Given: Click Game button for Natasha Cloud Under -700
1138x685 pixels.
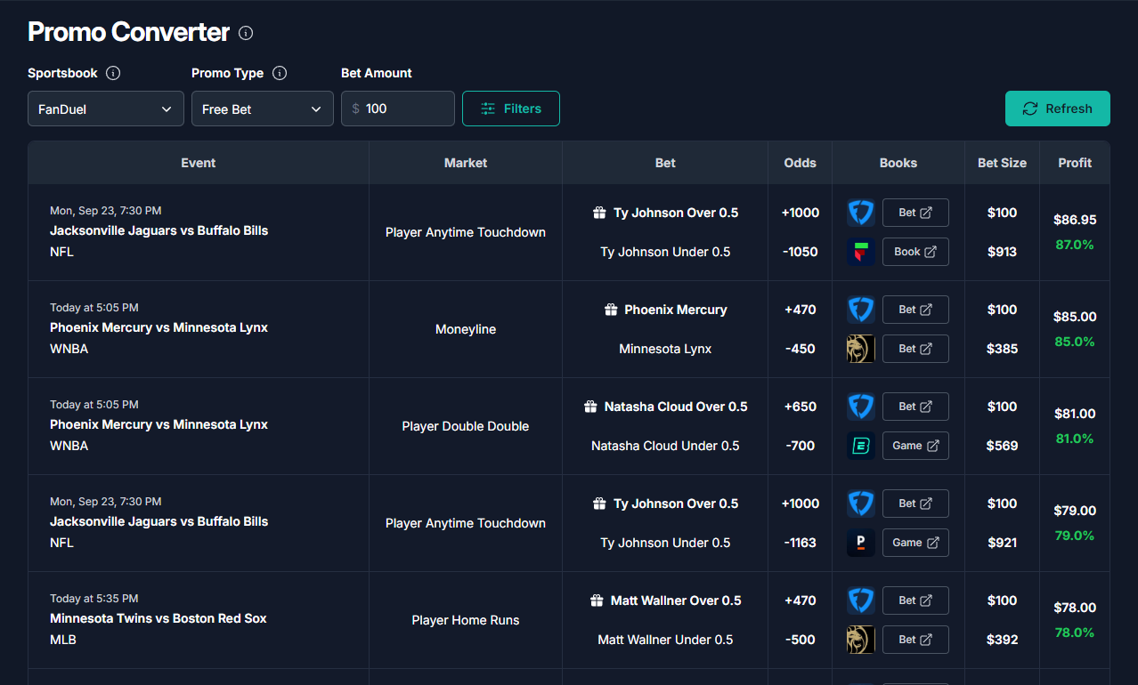Looking at the screenshot, I should pos(915,446).
